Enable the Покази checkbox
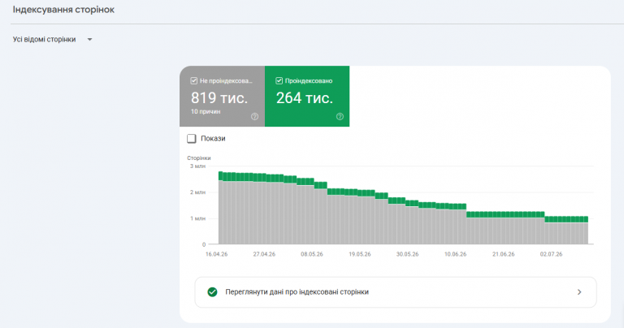This screenshot has height=328, width=624. tap(192, 138)
